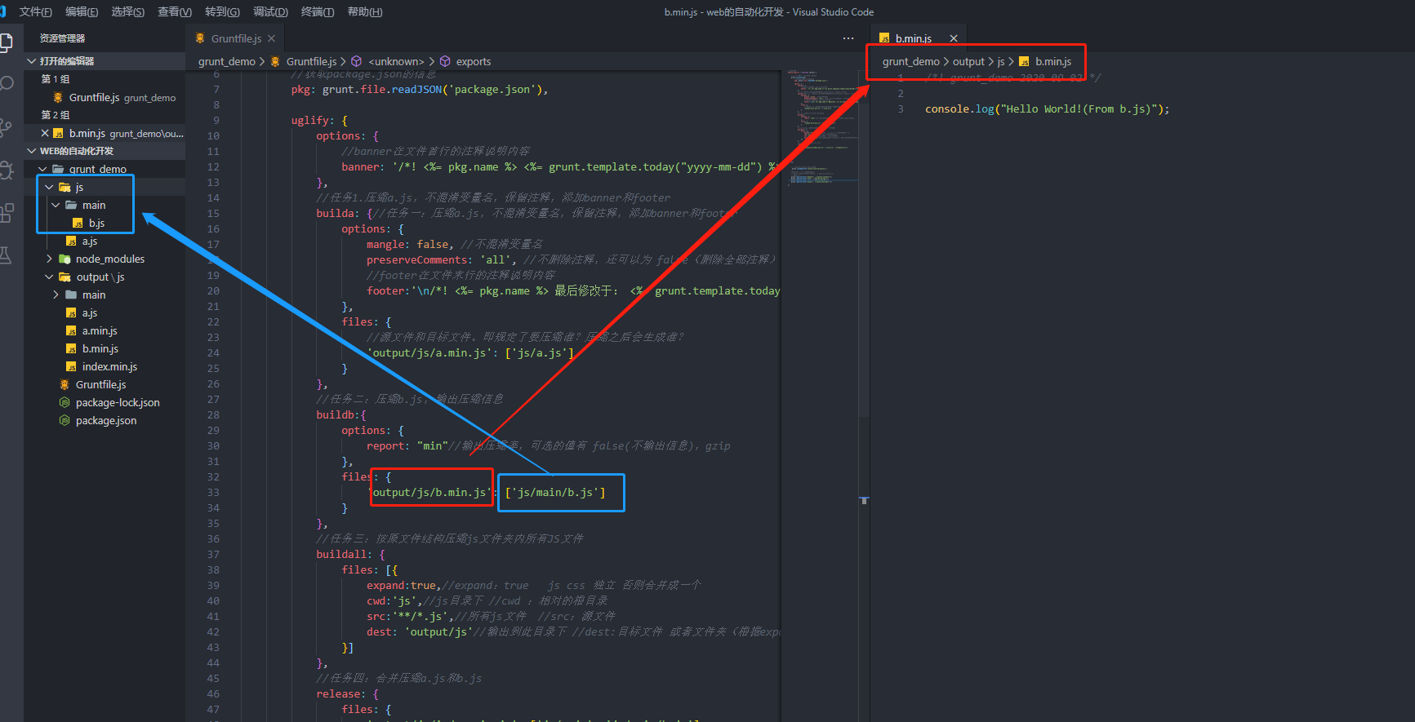Image resolution: width=1415 pixels, height=722 pixels.
Task: Click the Gruntfile.js tab file icon
Action: (200, 38)
